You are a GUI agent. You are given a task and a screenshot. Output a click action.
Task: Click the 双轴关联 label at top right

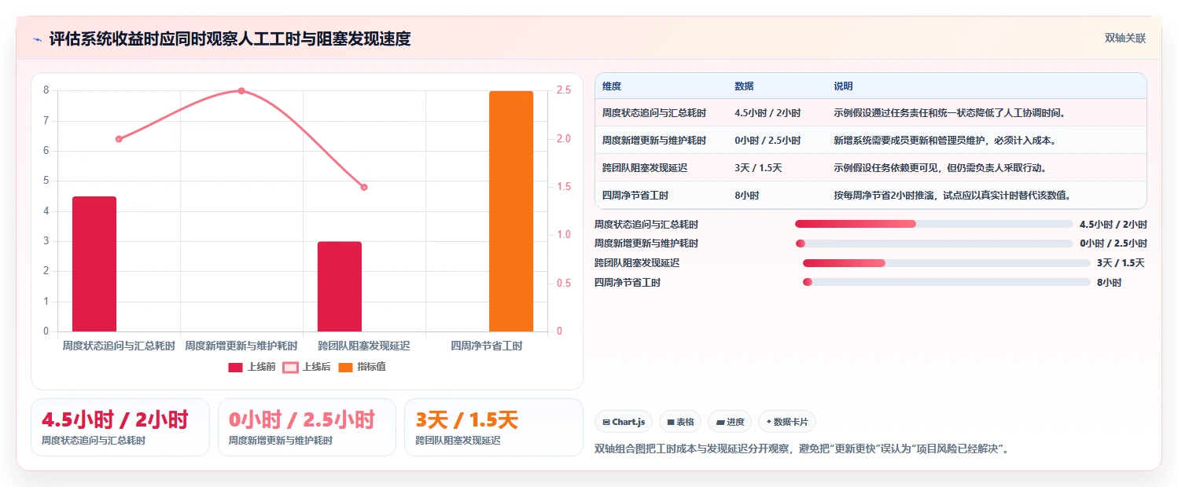(x=1125, y=38)
